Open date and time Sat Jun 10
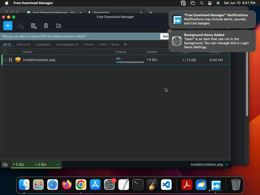This screenshot has width=260, height=195. coord(239,3)
